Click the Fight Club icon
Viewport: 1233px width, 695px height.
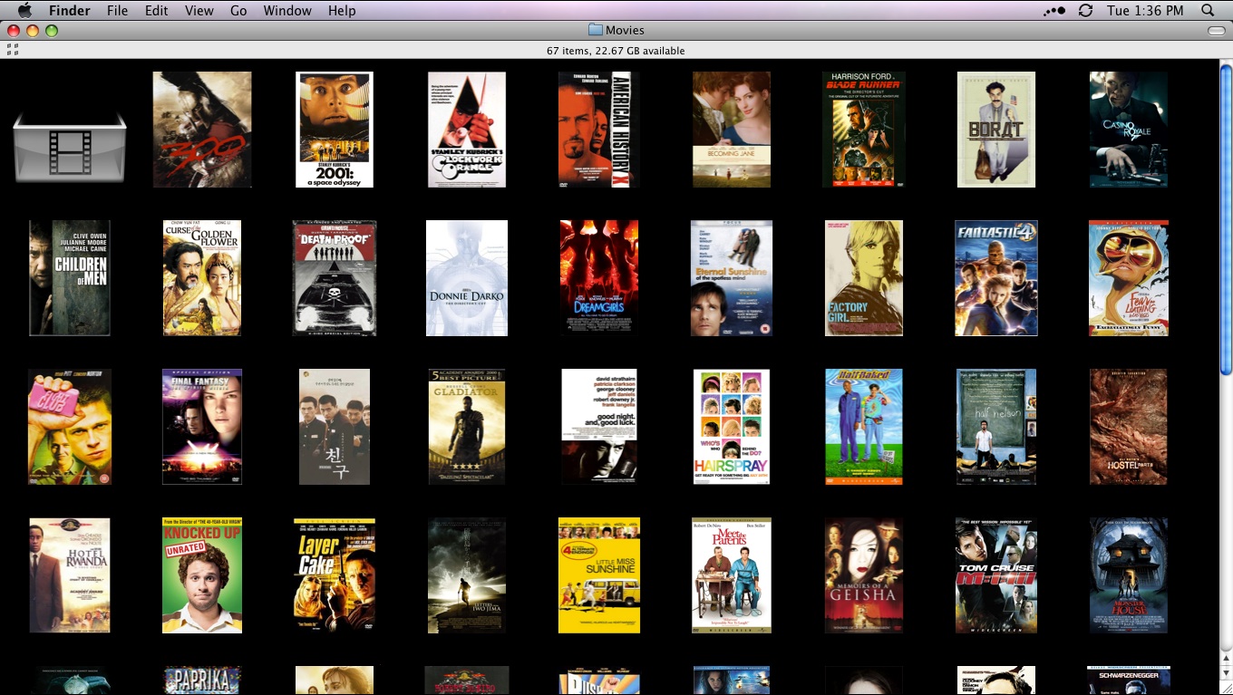pyautogui.click(x=70, y=427)
